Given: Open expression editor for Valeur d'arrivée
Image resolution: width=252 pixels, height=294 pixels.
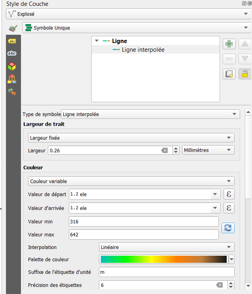Looking at the screenshot, I should point(229,208).
